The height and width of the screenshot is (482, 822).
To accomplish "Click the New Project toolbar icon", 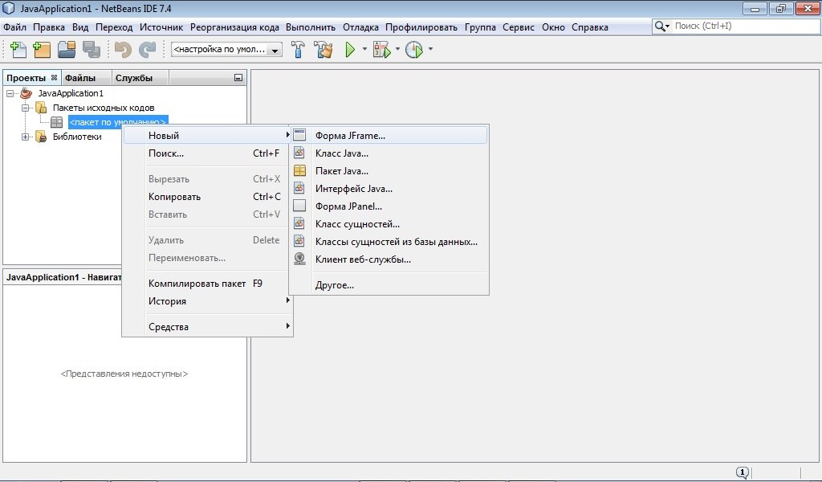I will point(42,49).
